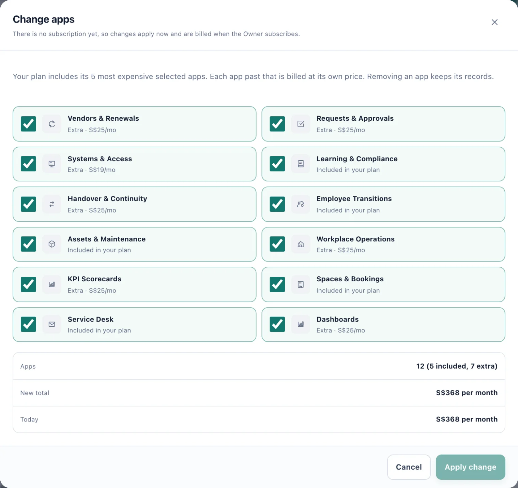Click the Workplace Operations title

355,239
